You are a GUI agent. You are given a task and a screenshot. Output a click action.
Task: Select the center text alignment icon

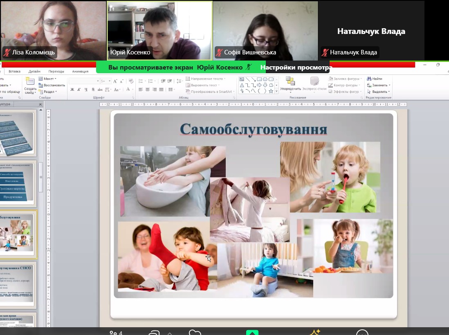tap(147, 90)
